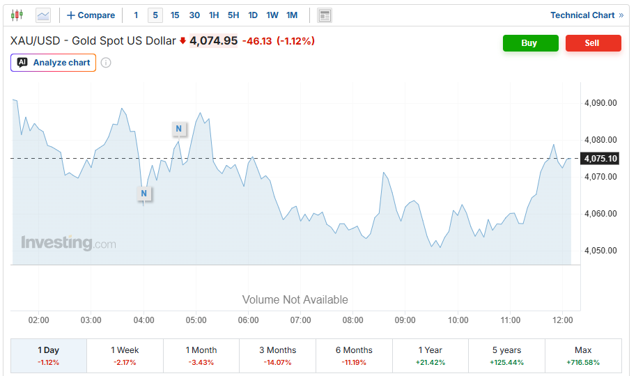Select the 5 minute interval
Viewport: 636px width, 376px height.
click(155, 15)
